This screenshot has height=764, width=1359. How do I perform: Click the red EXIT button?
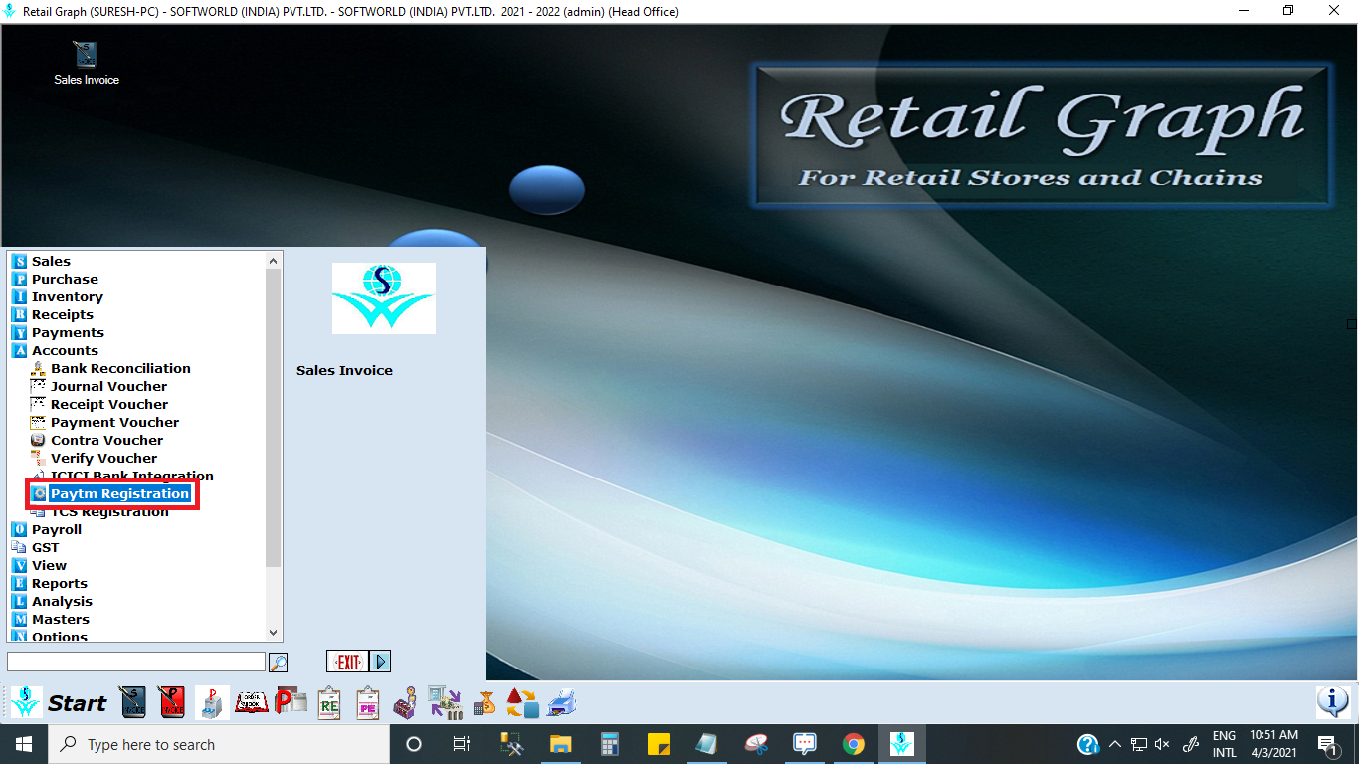347,662
